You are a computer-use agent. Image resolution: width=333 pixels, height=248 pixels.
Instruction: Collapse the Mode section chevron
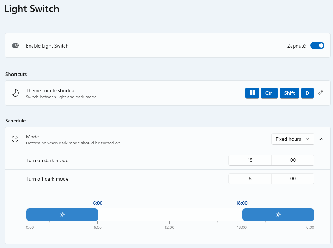coord(322,139)
